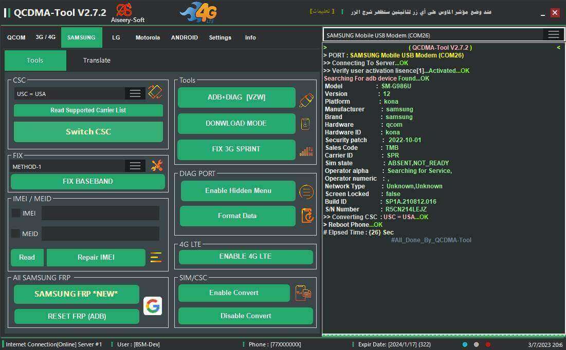Open the ANDROID tab

(x=185, y=37)
